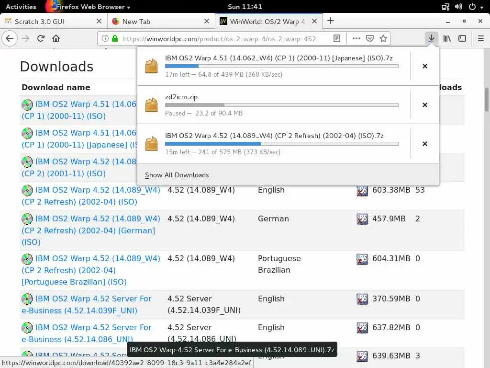Click the platform icon next to 639.63MB
This screenshot has height=368, width=490.
point(362,356)
